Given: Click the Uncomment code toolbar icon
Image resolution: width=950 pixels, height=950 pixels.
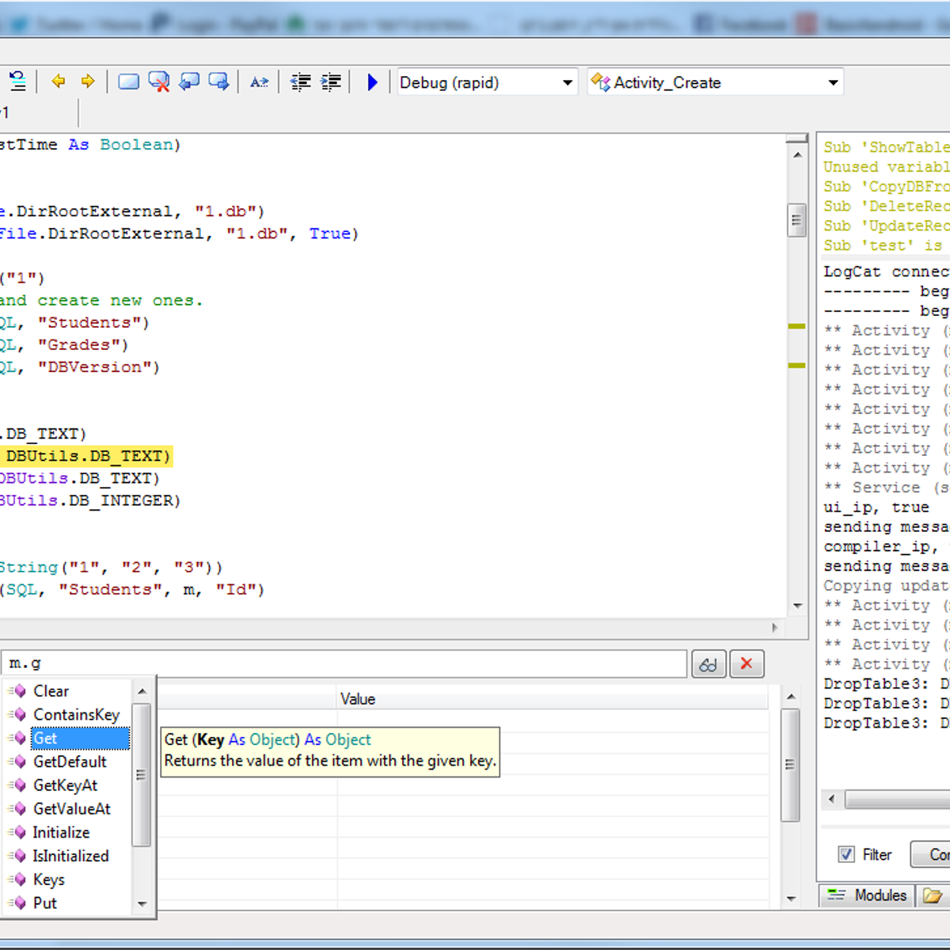Looking at the screenshot, I should point(219,82).
